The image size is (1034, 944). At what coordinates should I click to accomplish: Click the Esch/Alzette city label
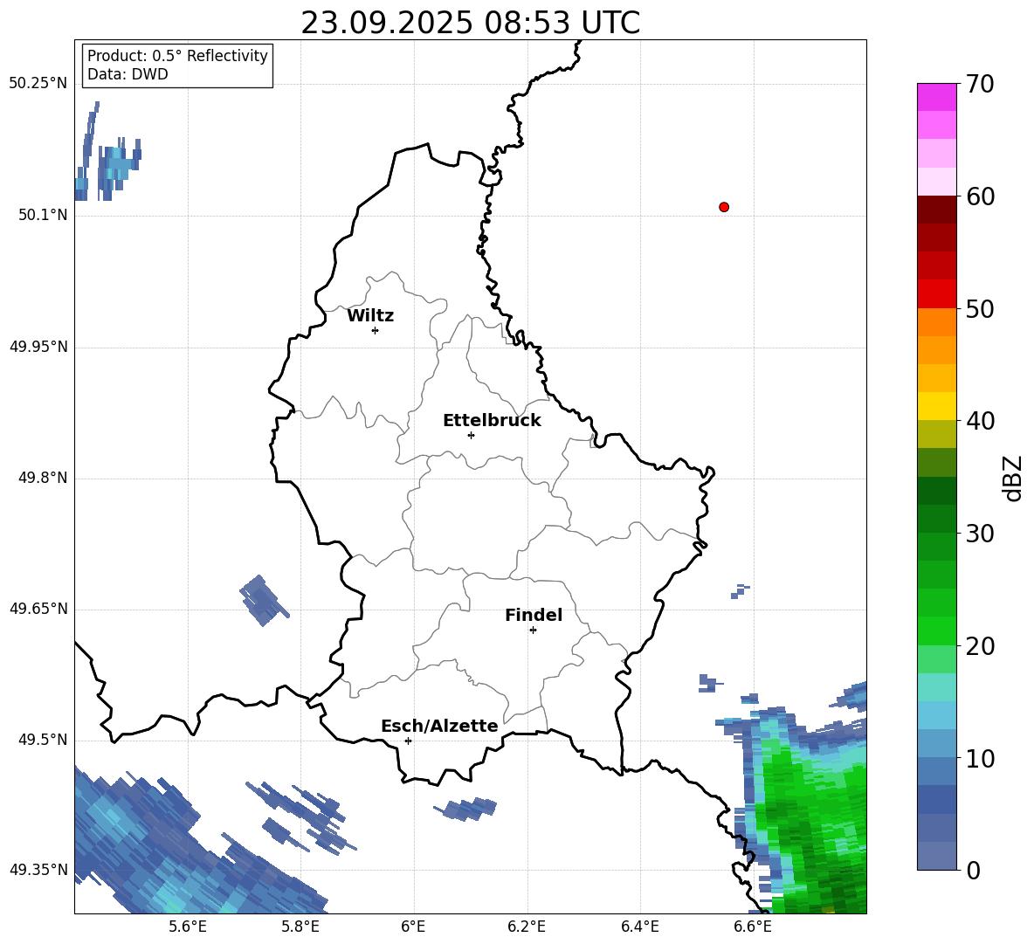click(x=439, y=726)
